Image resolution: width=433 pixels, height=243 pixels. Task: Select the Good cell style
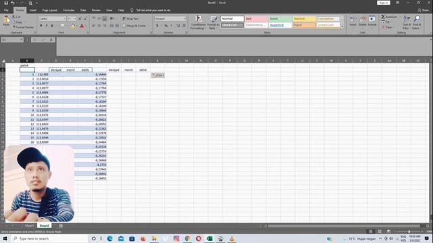(280, 19)
